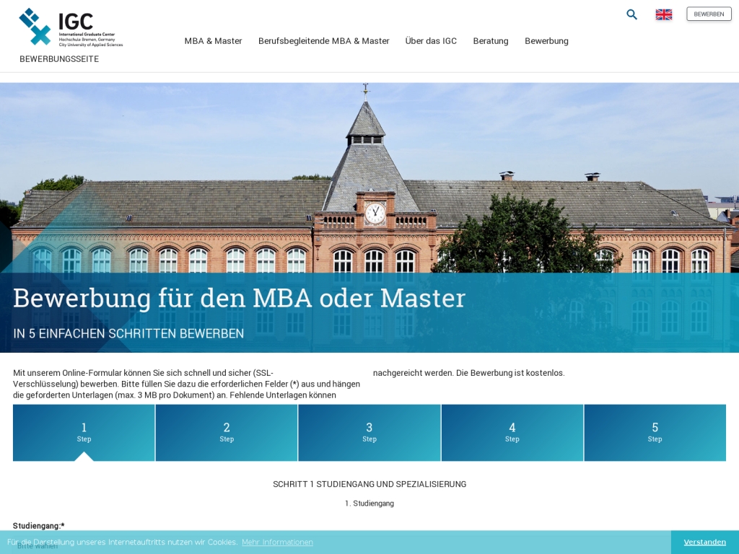The width and height of the screenshot is (739, 554).
Task: Switch to English via the UK flag
Action: (x=663, y=14)
